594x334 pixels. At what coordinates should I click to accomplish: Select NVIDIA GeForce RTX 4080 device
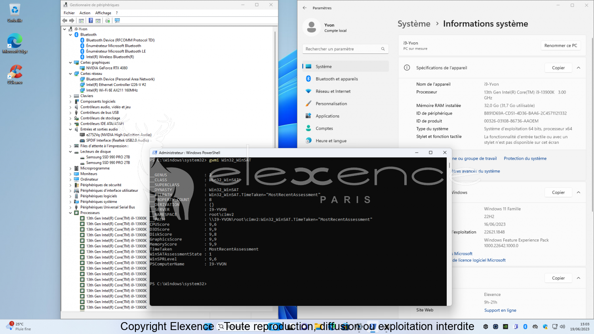coord(107,68)
